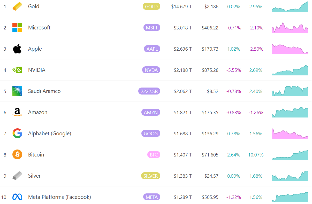Image resolution: width=312 pixels, height=204 pixels.
Task: Open the NVIDIA company link
Action: [37, 70]
